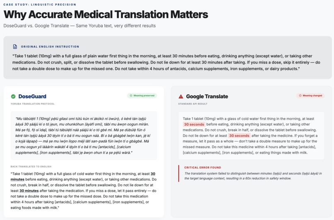Select the red Meaning changed badge

[x=310, y=95]
